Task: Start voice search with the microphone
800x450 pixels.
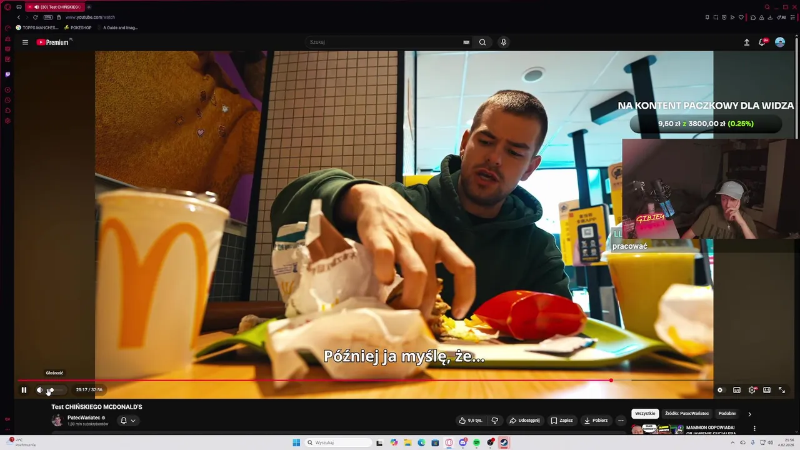Action: click(504, 42)
